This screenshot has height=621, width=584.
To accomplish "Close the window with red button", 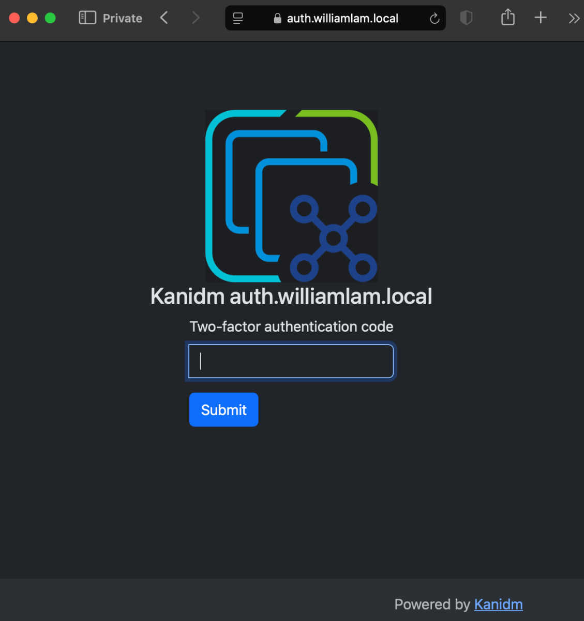I will click(x=14, y=18).
